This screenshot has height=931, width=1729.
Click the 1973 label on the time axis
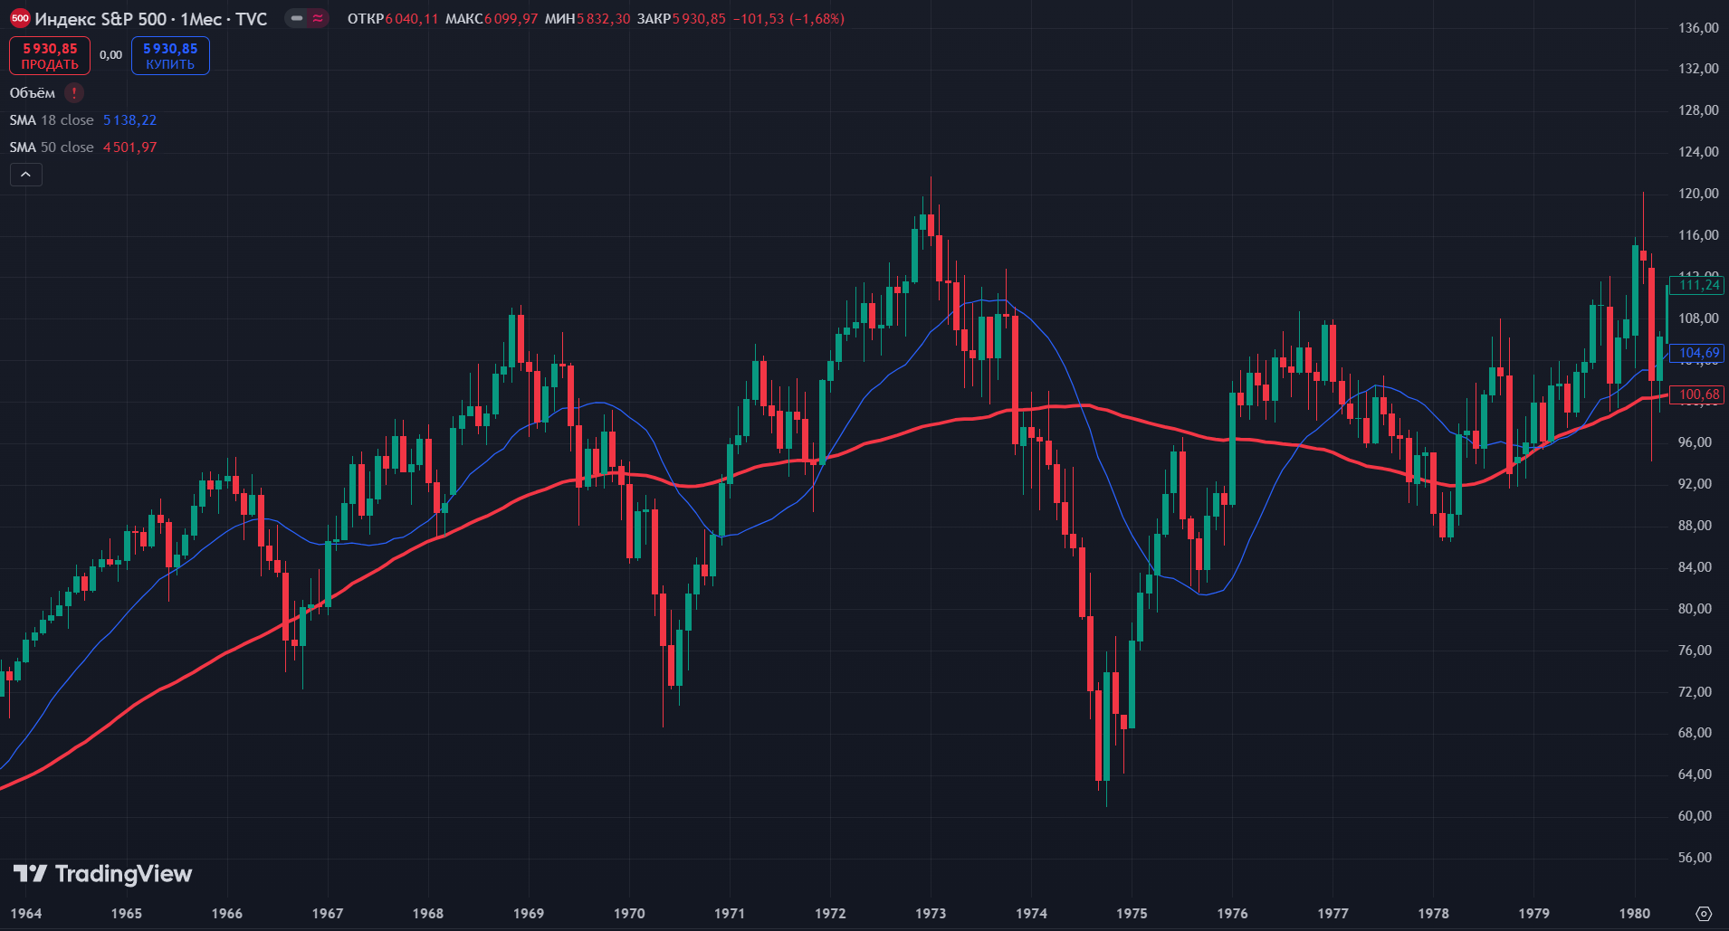pos(931,913)
